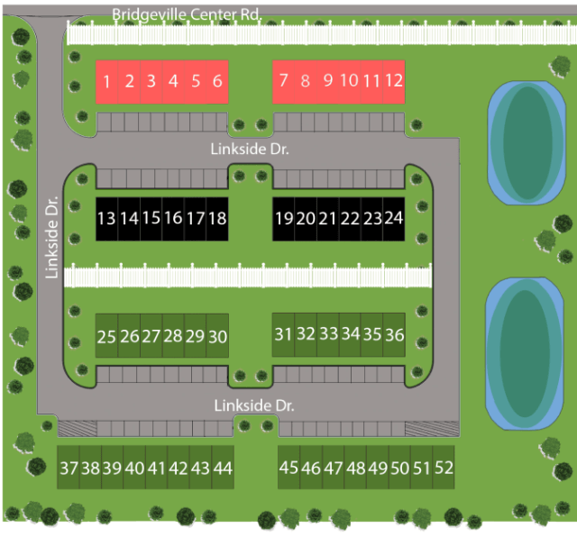Select black lot 21

tap(327, 218)
